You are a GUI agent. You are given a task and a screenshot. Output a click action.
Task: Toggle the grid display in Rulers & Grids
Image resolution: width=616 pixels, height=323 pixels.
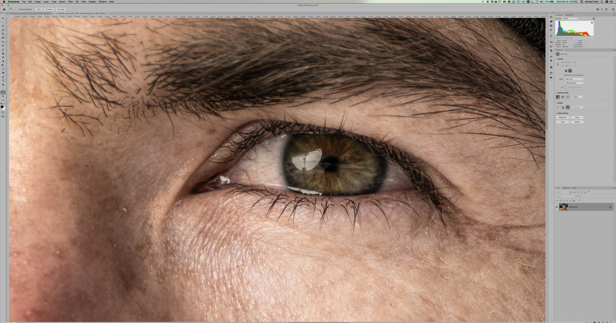[x=563, y=97]
